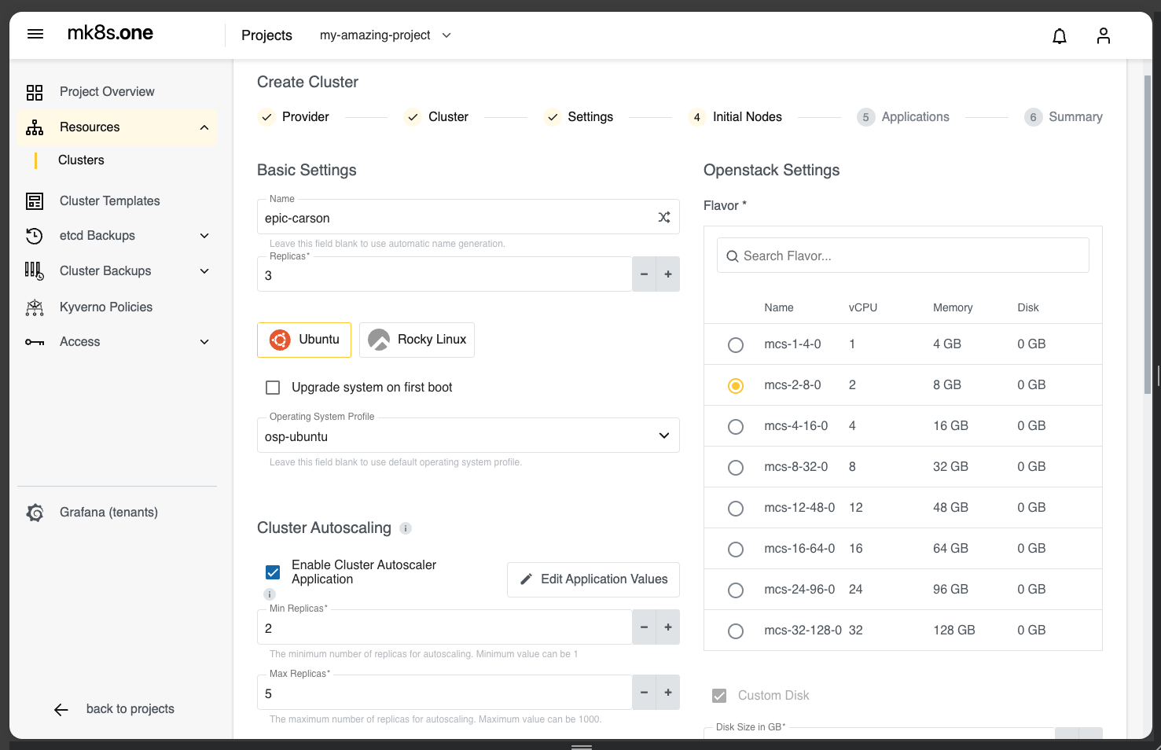Viewport: 1161px width, 750px height.
Task: Click the Kyverno Policies shield icon
Action: pyautogui.click(x=35, y=307)
